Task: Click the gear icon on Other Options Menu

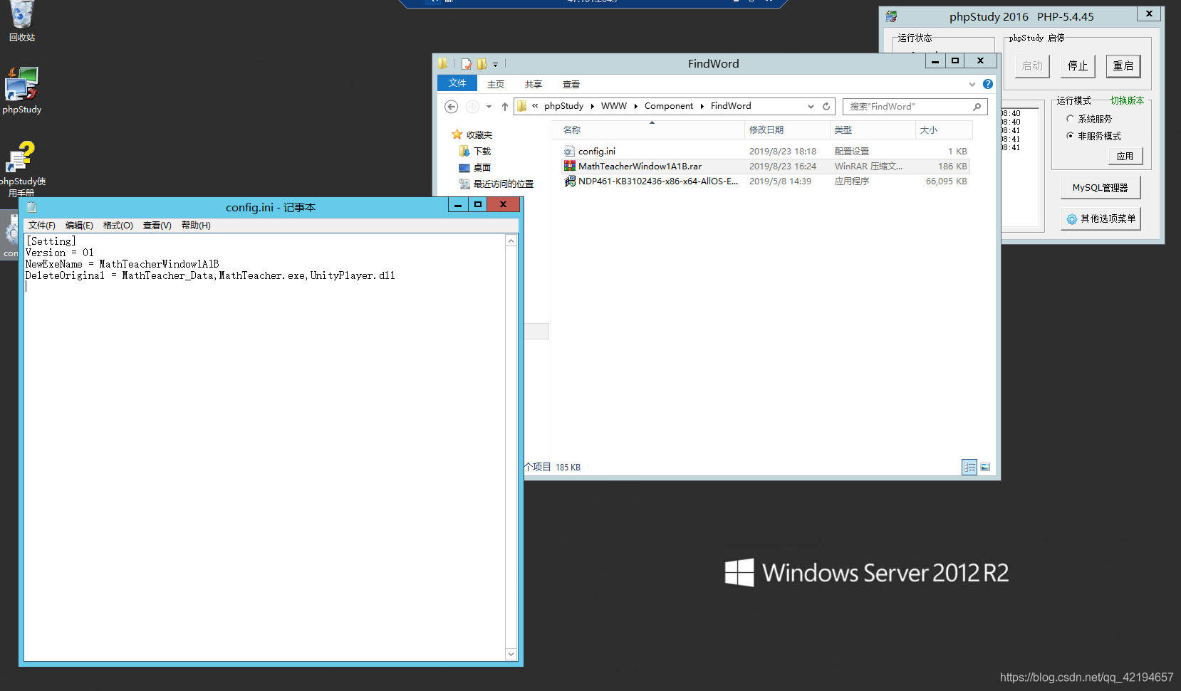Action: (x=1071, y=219)
